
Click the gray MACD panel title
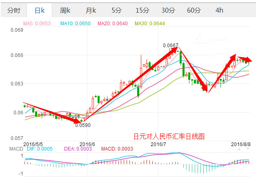coord(16,149)
